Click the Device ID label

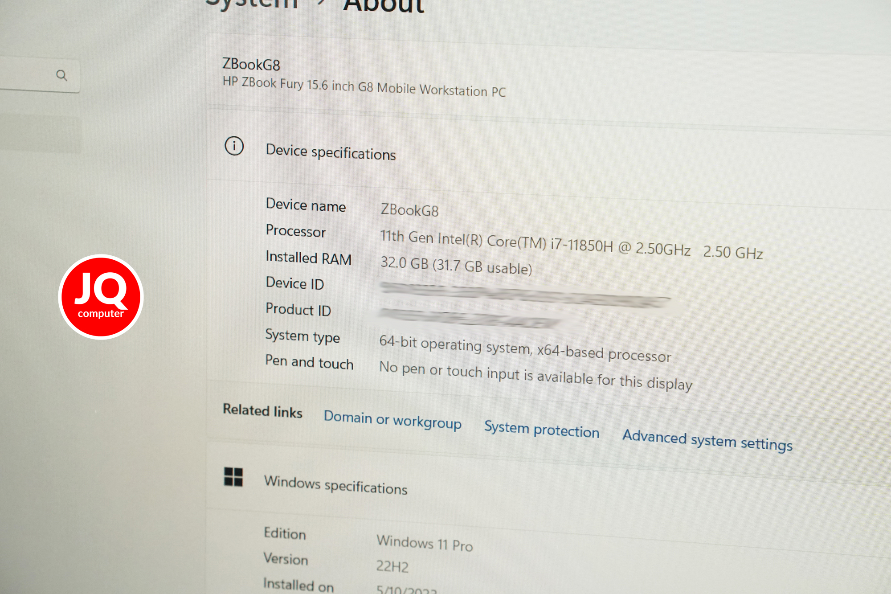294,283
